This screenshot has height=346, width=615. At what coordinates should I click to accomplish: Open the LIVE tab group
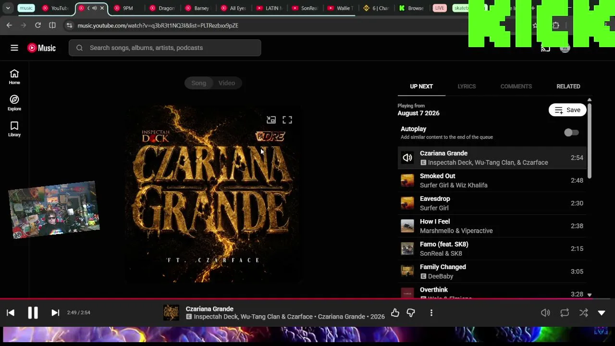coord(439,8)
